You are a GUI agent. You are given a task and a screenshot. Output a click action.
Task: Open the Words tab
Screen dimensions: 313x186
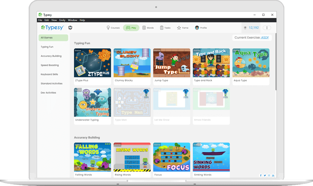coord(148,28)
